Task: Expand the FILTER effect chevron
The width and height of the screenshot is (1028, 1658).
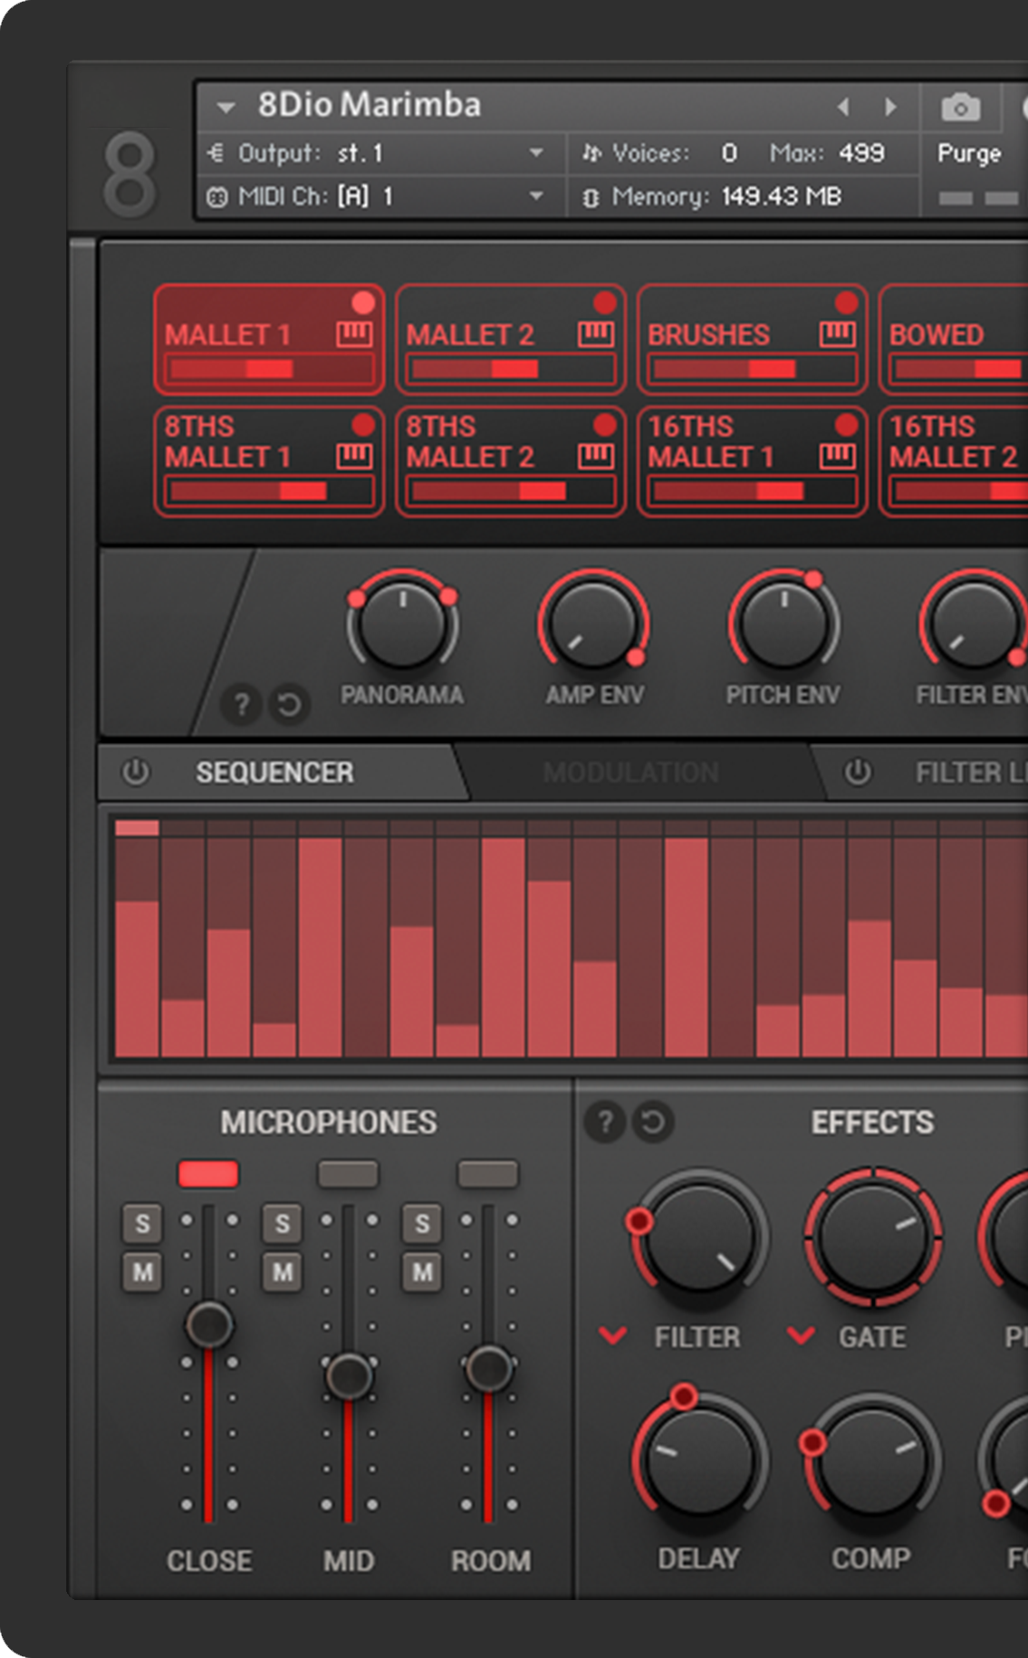Action: pyautogui.click(x=613, y=1335)
